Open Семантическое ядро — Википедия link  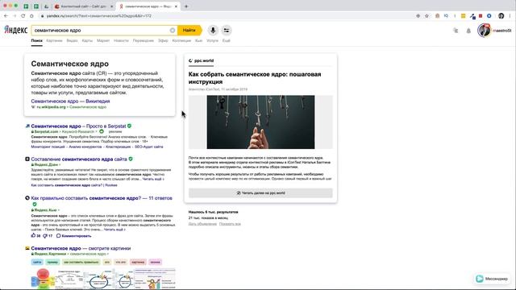click(x=70, y=101)
